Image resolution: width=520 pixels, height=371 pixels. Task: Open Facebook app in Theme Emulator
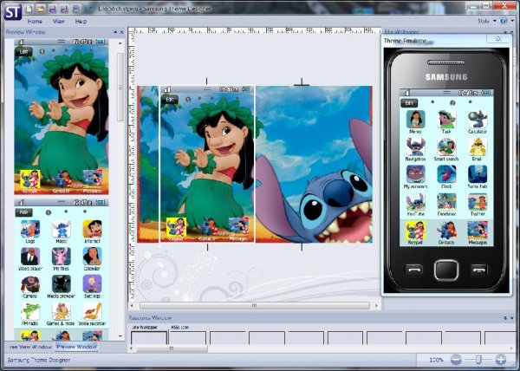pos(446,205)
